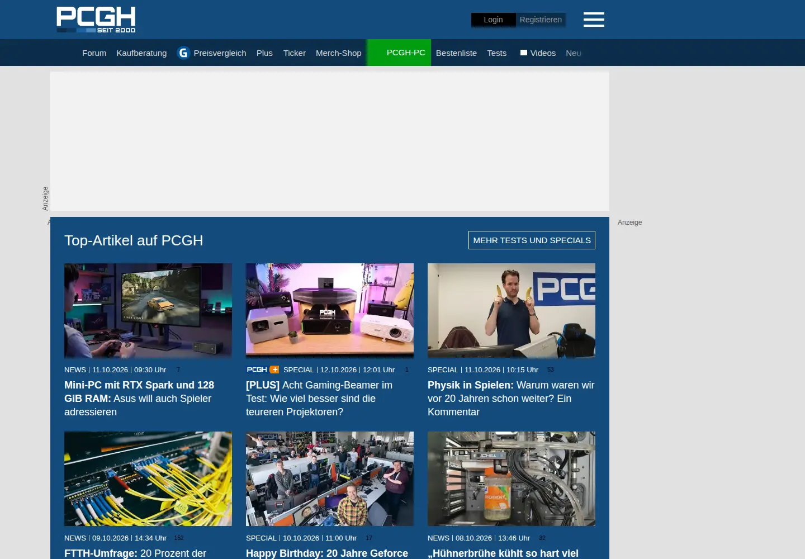Click the office team group photo thumbnail
The height and width of the screenshot is (559, 805).
(330, 479)
